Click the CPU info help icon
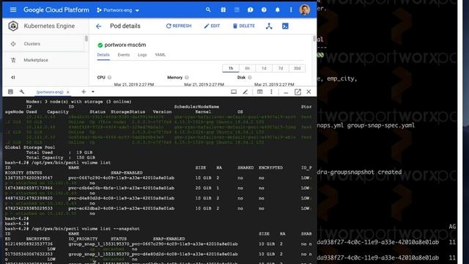This screenshot has width=469, height=264. 109,78
